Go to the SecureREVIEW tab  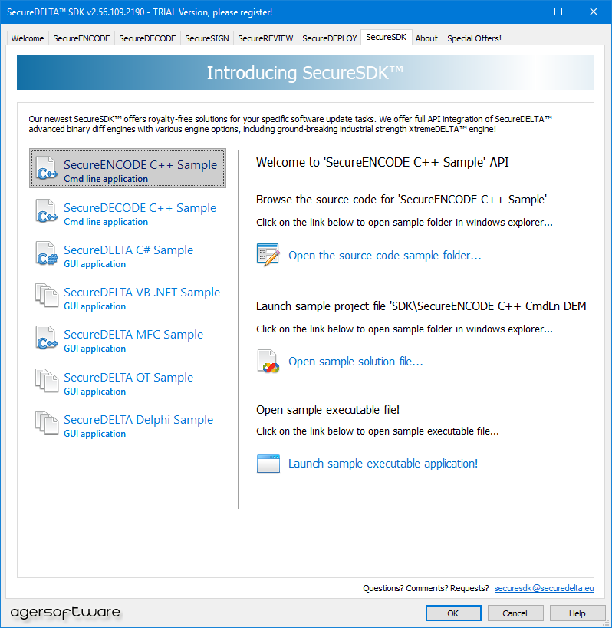click(265, 38)
